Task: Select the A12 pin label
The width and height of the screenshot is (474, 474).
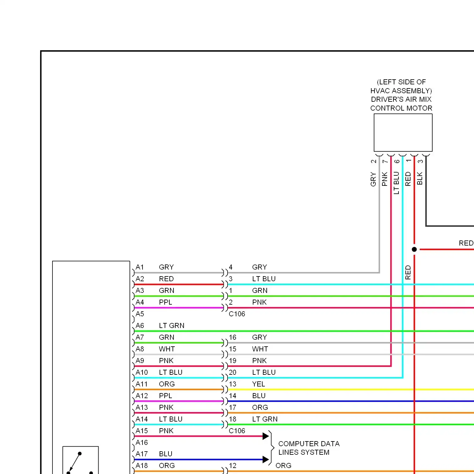Action: click(142, 396)
